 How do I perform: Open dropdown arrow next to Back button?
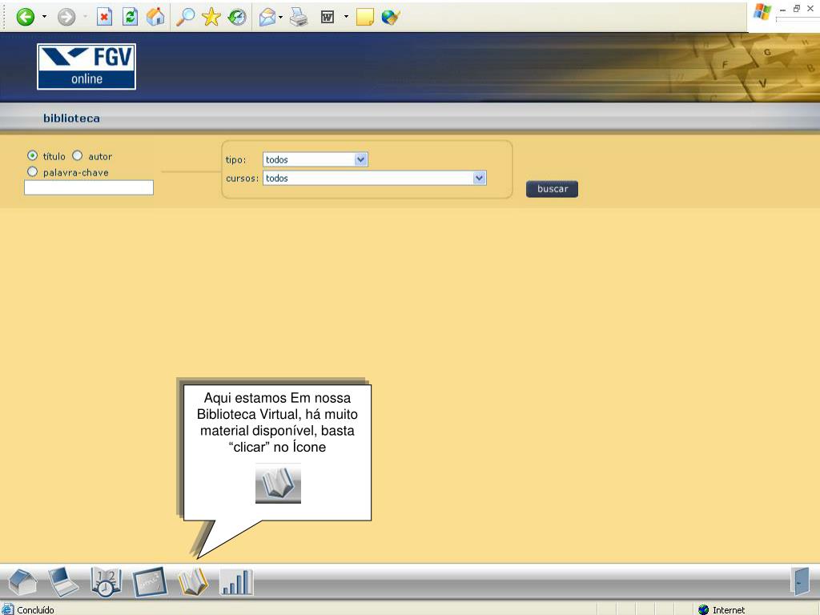[x=45, y=17]
